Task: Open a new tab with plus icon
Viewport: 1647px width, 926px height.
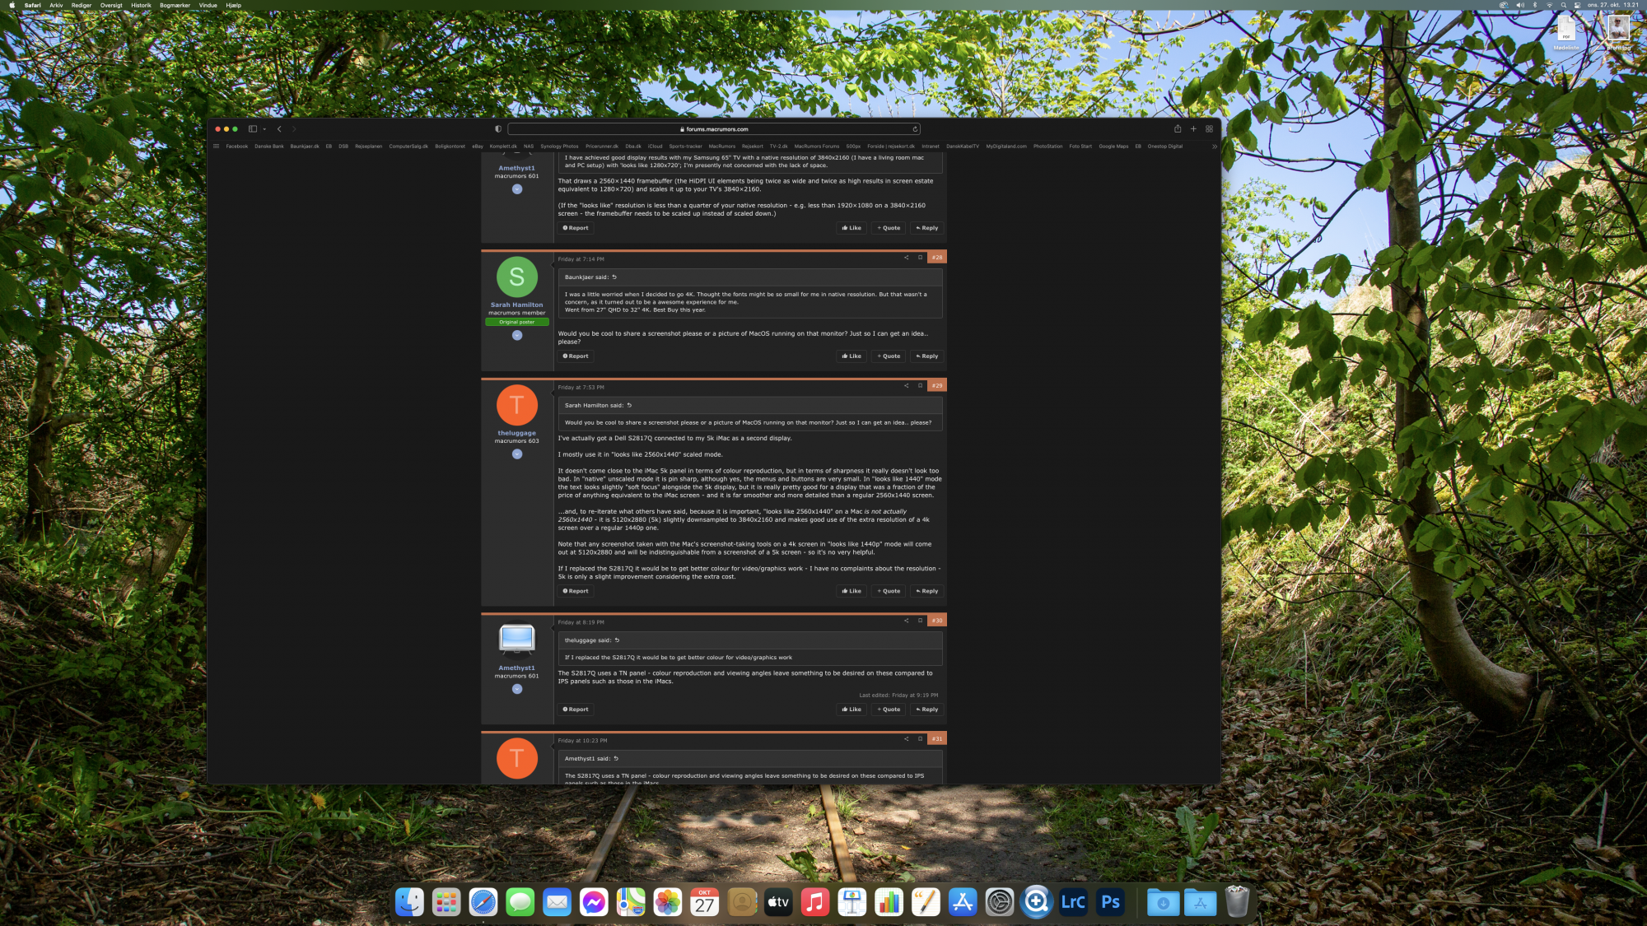Action: [x=1193, y=129]
